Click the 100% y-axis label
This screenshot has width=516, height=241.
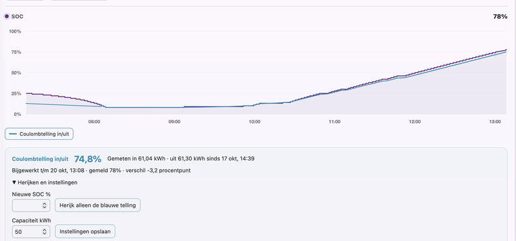(14, 31)
